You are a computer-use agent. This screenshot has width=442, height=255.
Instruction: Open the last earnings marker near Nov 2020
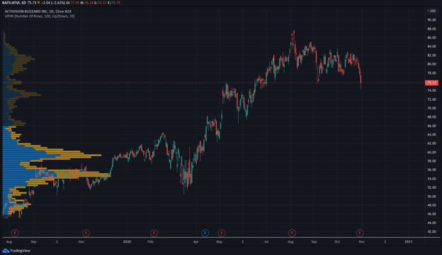(360, 233)
